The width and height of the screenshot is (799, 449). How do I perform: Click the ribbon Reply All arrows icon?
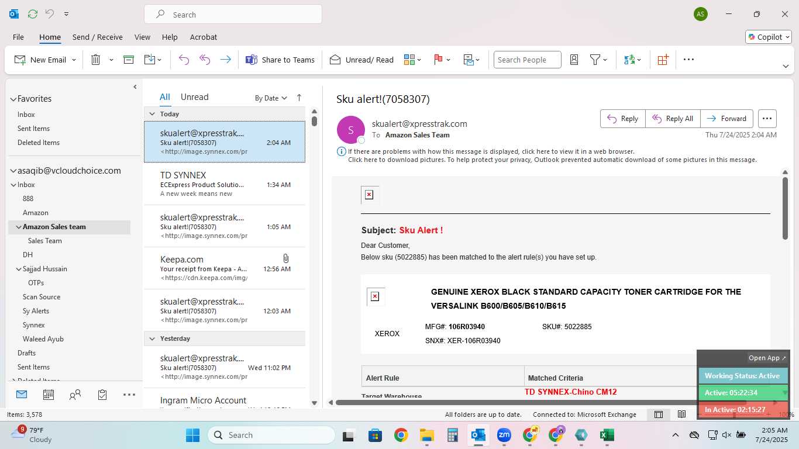[205, 60]
